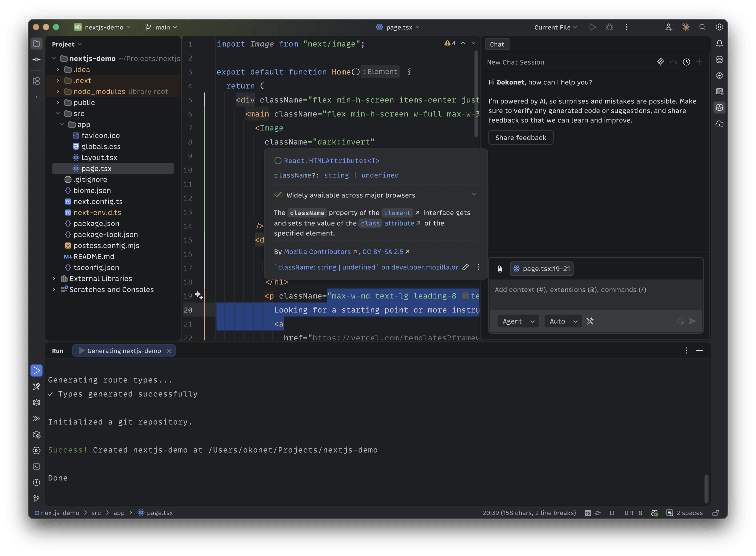The image size is (756, 556).
Task: Open the Auto model dropdown
Action: pos(563,321)
